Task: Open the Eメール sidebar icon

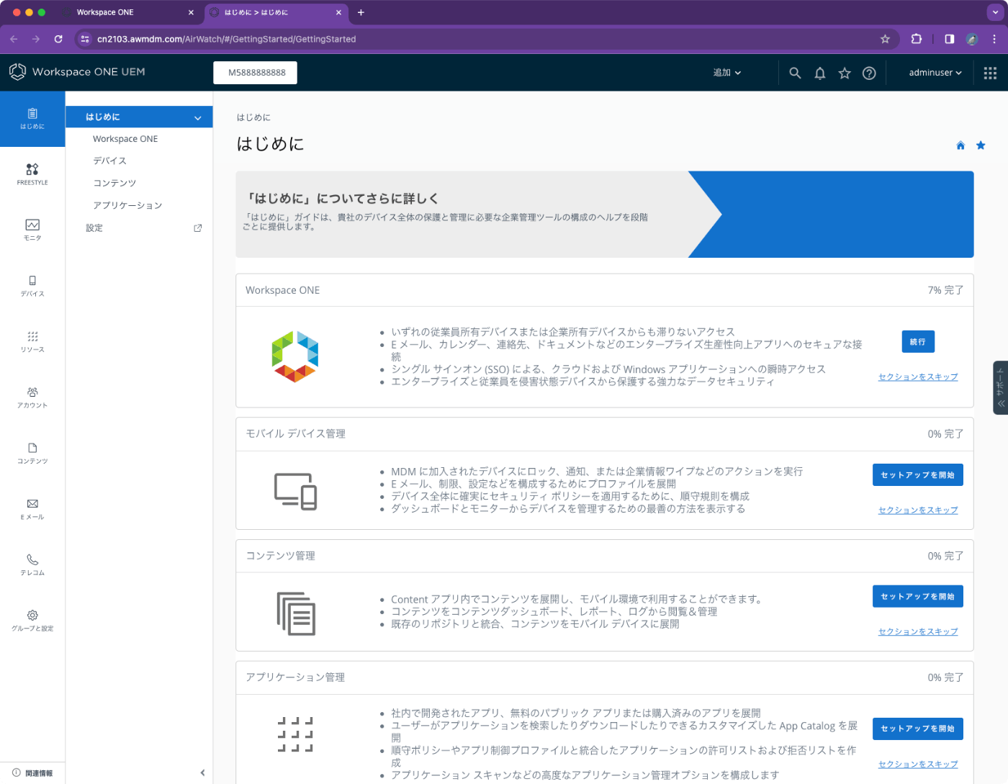Action: tap(32, 509)
